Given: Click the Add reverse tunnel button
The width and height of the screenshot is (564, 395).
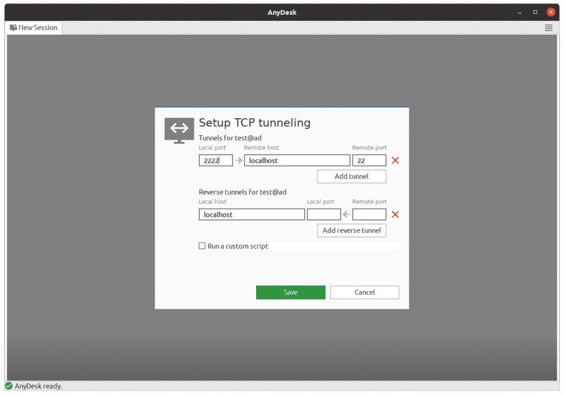Looking at the screenshot, I should coord(351,231).
